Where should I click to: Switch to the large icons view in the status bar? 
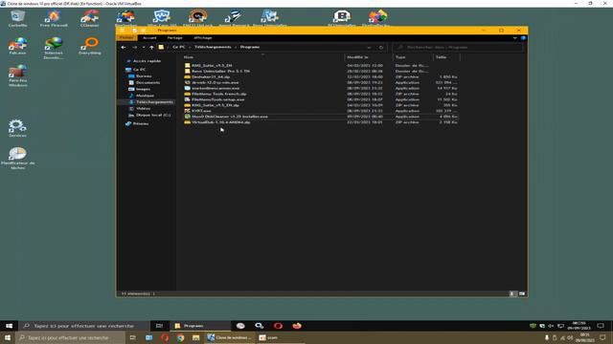522,293
